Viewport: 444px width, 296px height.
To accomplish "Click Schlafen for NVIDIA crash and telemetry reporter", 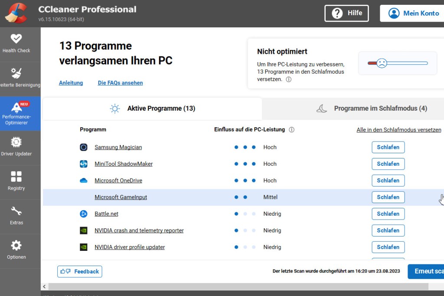I will 388,230.
